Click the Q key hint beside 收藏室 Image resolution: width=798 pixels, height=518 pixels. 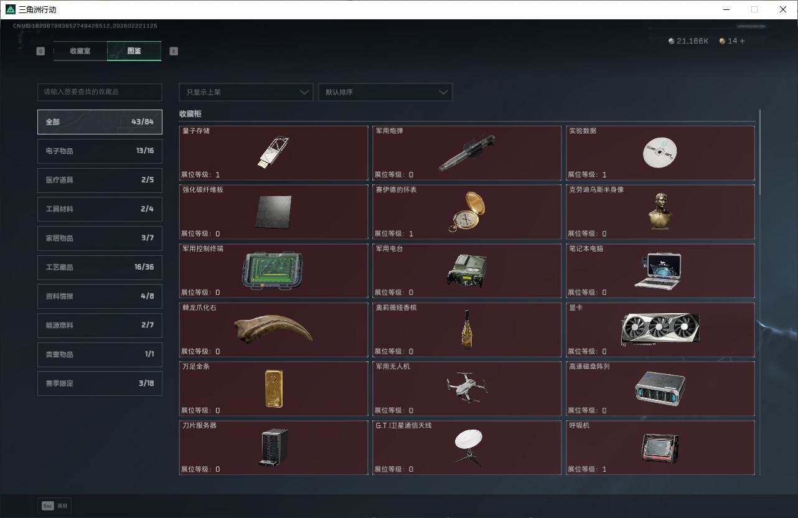pos(41,51)
